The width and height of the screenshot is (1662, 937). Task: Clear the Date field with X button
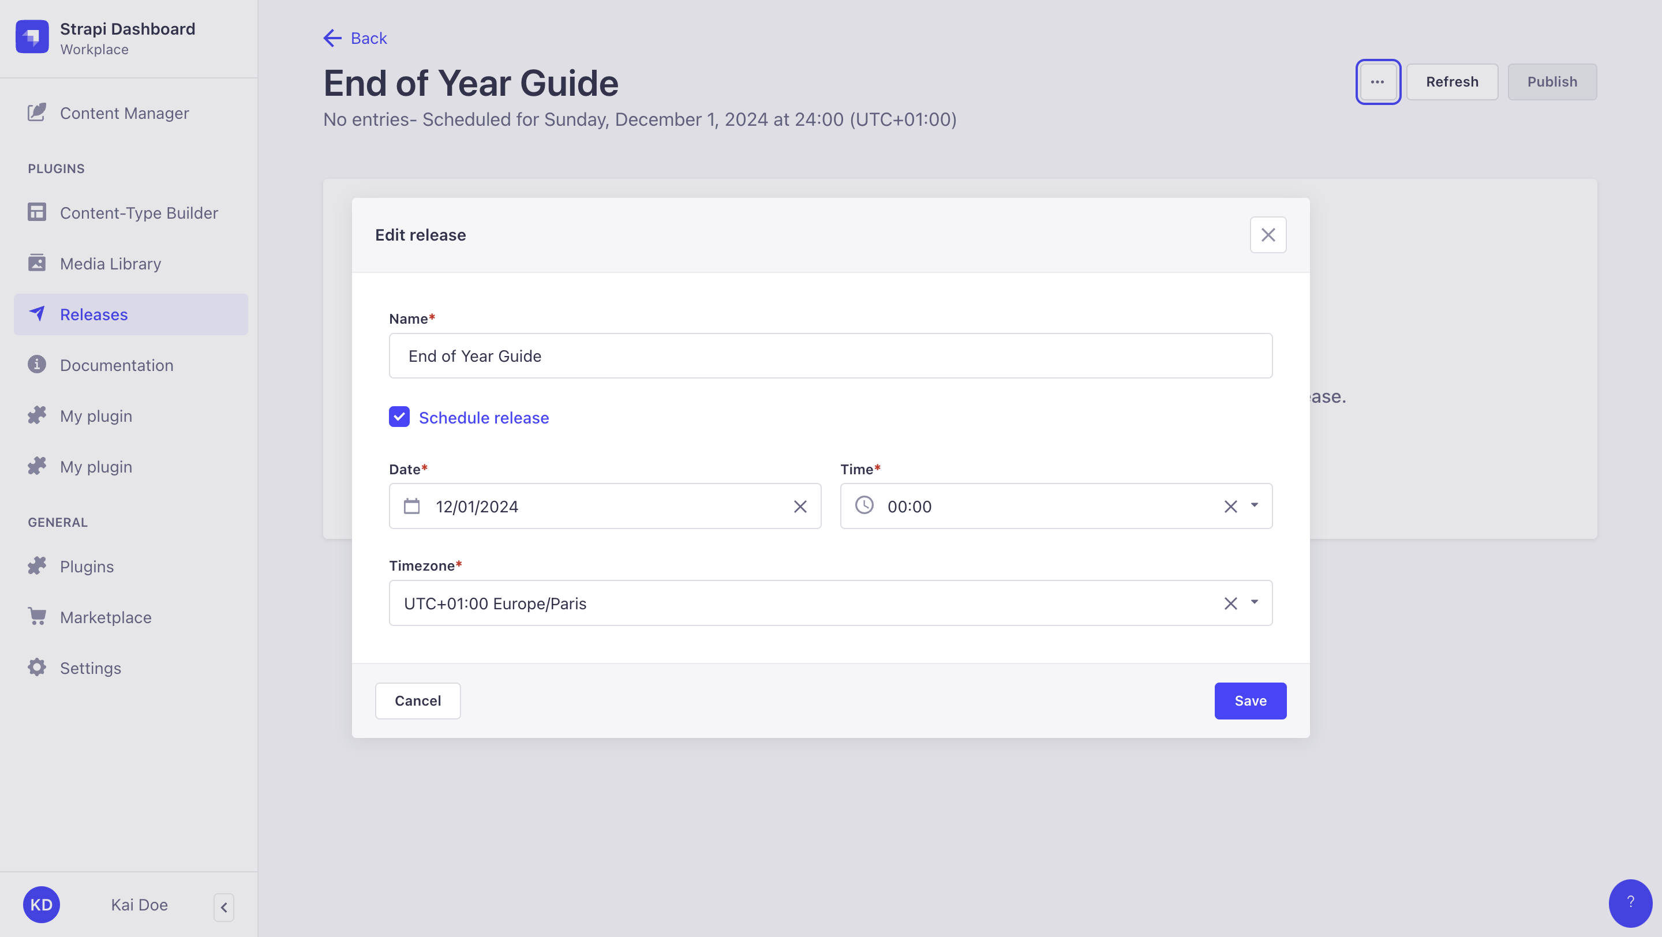pyautogui.click(x=799, y=505)
